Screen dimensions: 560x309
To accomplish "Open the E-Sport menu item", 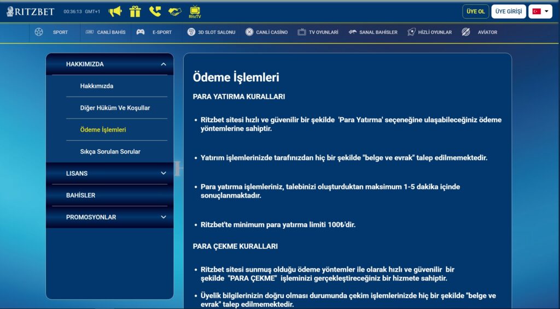I will pyautogui.click(x=162, y=32).
